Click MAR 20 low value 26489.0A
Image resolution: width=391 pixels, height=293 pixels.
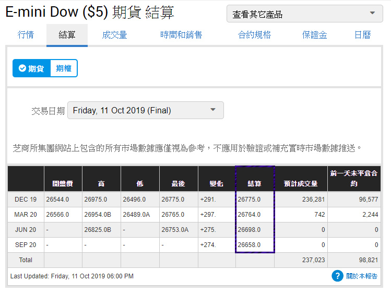(x=136, y=214)
